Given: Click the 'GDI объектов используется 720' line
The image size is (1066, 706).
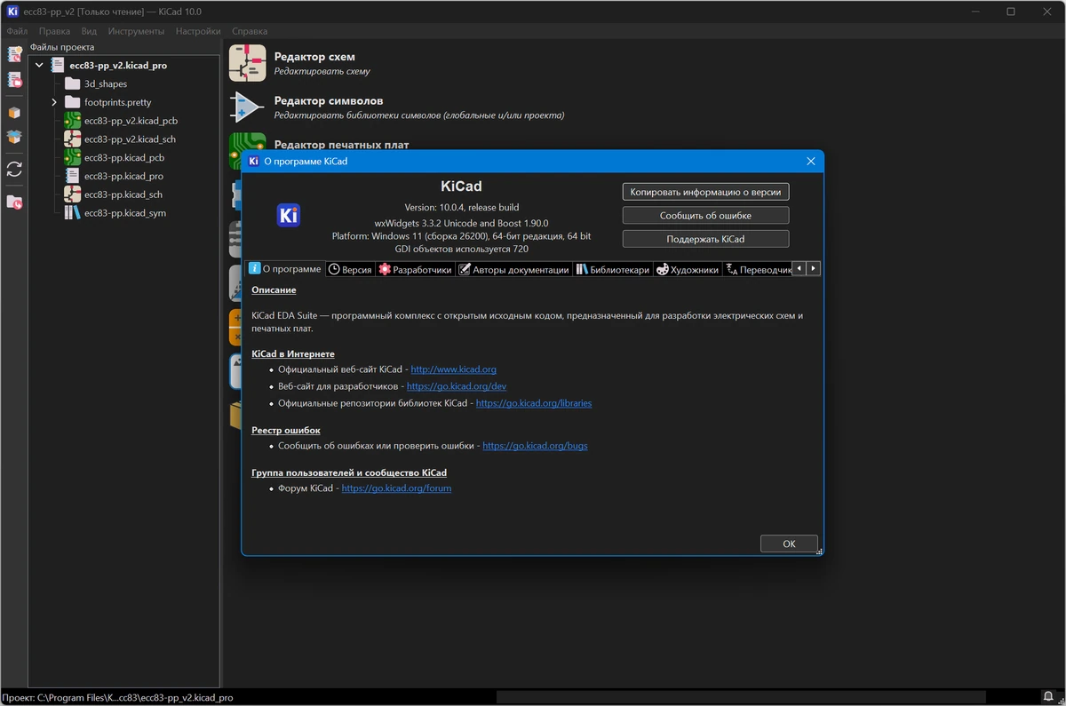Looking at the screenshot, I should tap(461, 250).
